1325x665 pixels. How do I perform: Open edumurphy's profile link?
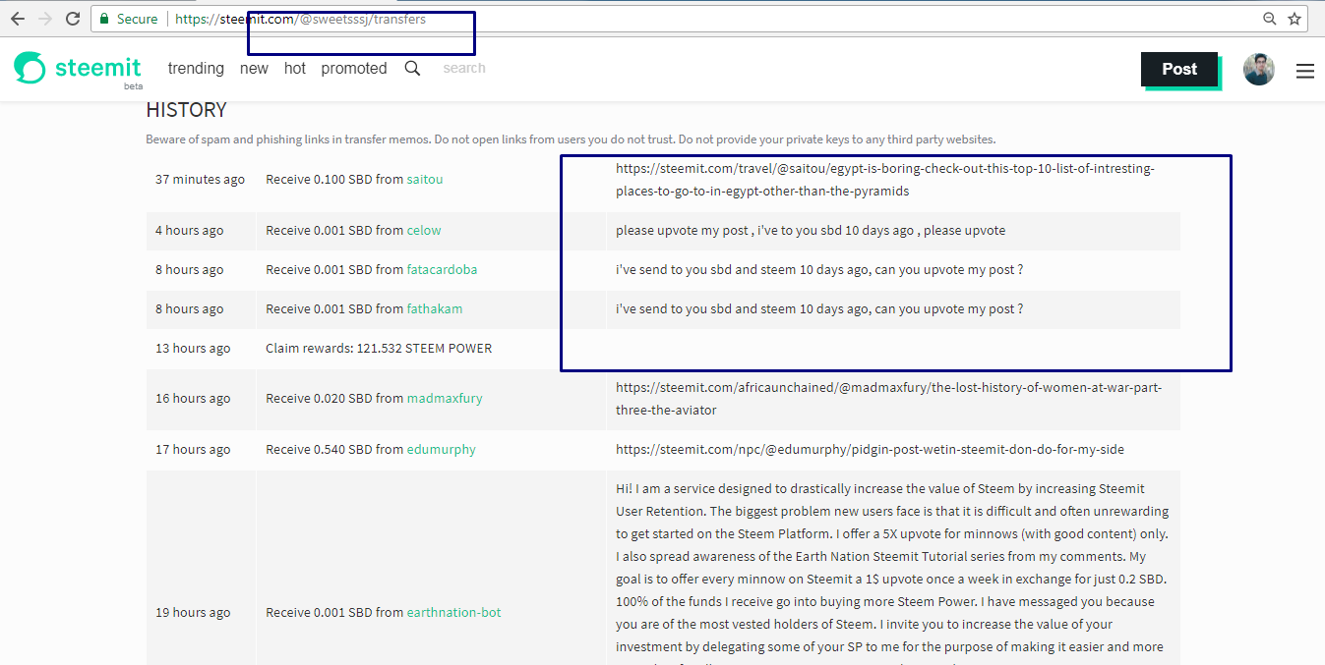(x=442, y=449)
